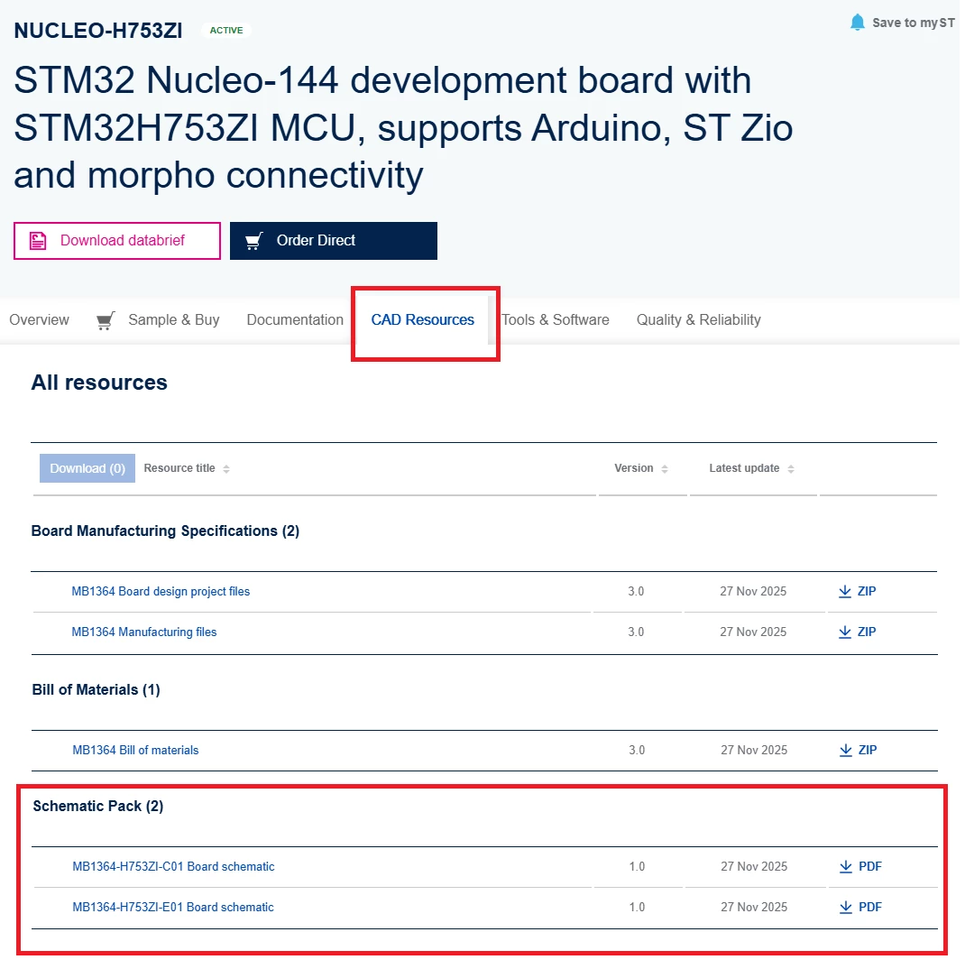Screen dimensions: 965x969
Task: Click the ACTIVE status badge
Action: point(226,31)
